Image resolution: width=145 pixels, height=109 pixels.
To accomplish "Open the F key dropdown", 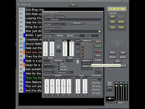I will point(98,72).
